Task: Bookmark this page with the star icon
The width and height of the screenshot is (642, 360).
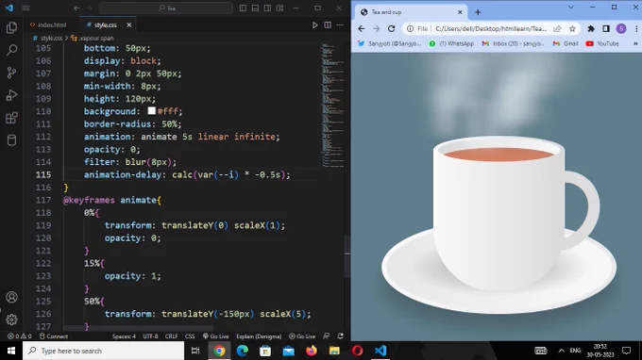Action: (572, 28)
